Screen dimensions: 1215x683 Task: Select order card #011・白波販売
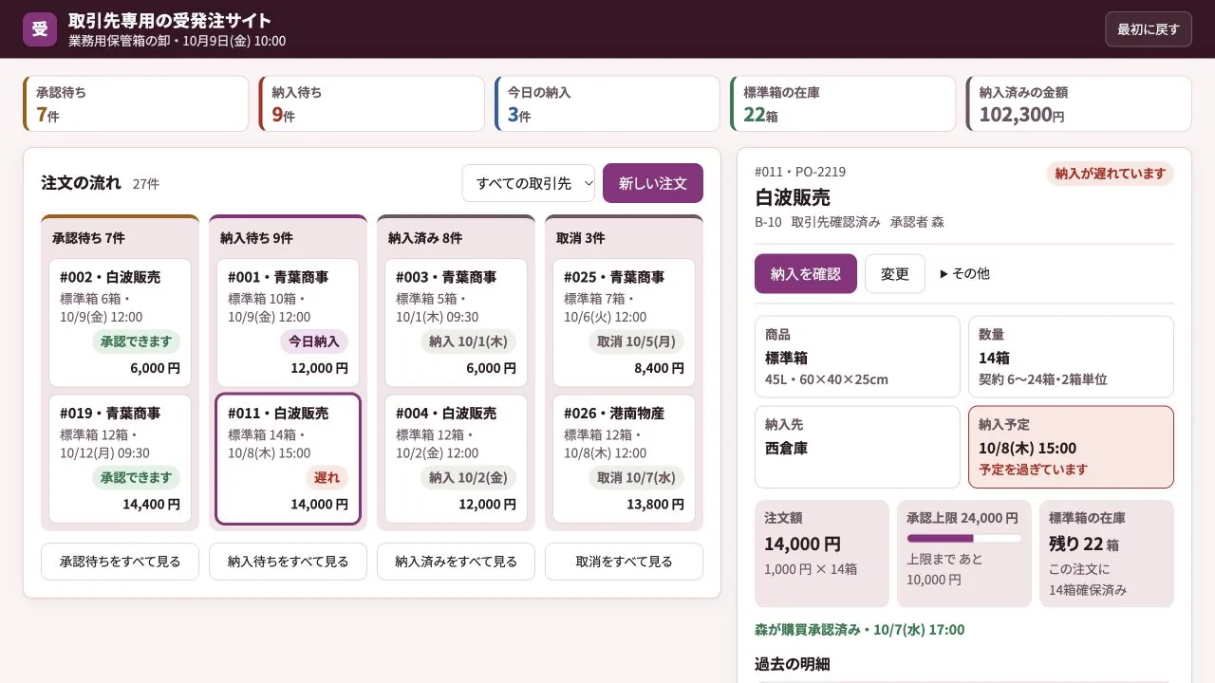pyautogui.click(x=288, y=459)
